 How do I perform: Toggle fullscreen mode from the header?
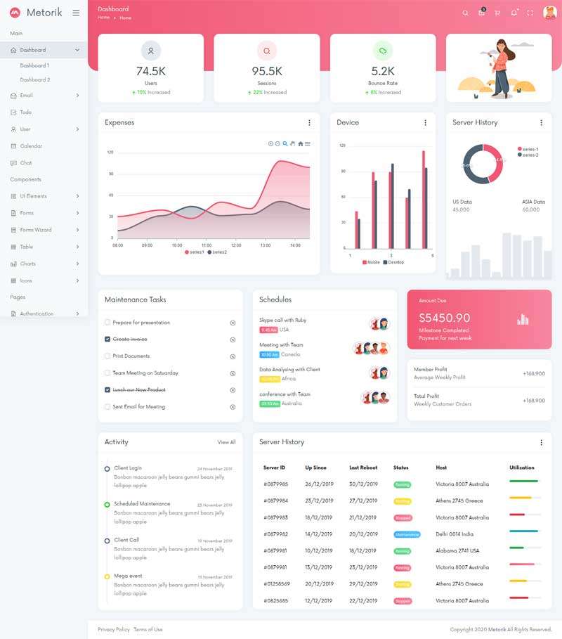coord(530,13)
